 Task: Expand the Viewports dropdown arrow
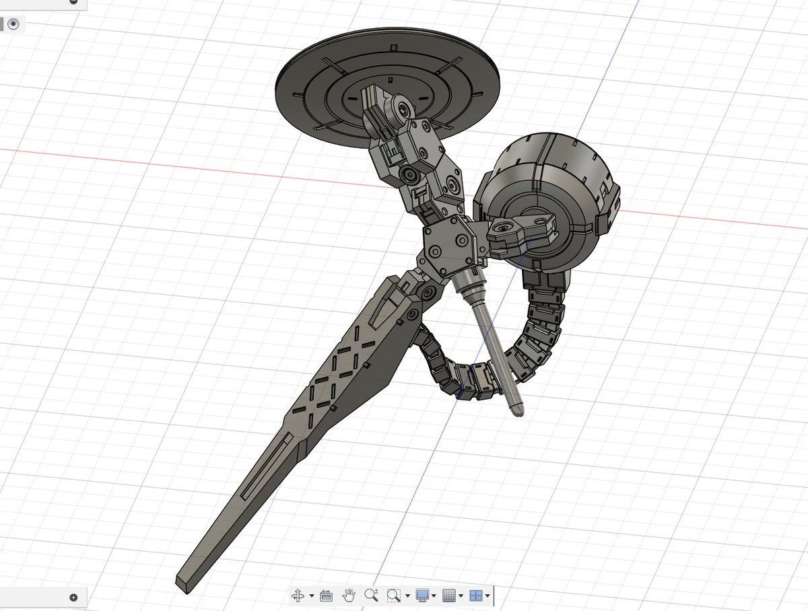[x=487, y=596]
